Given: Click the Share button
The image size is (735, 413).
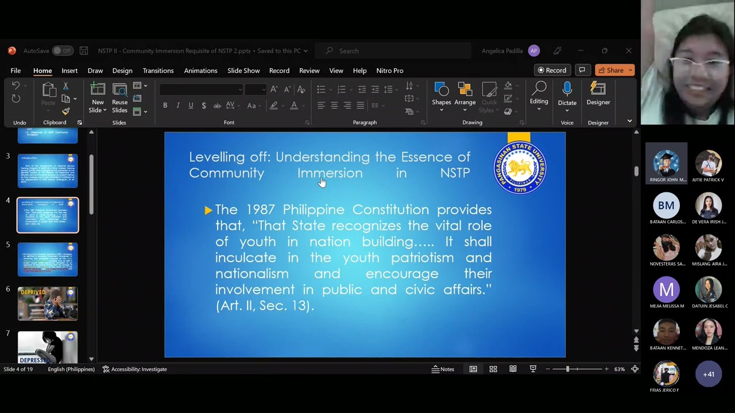Looking at the screenshot, I should [614, 70].
